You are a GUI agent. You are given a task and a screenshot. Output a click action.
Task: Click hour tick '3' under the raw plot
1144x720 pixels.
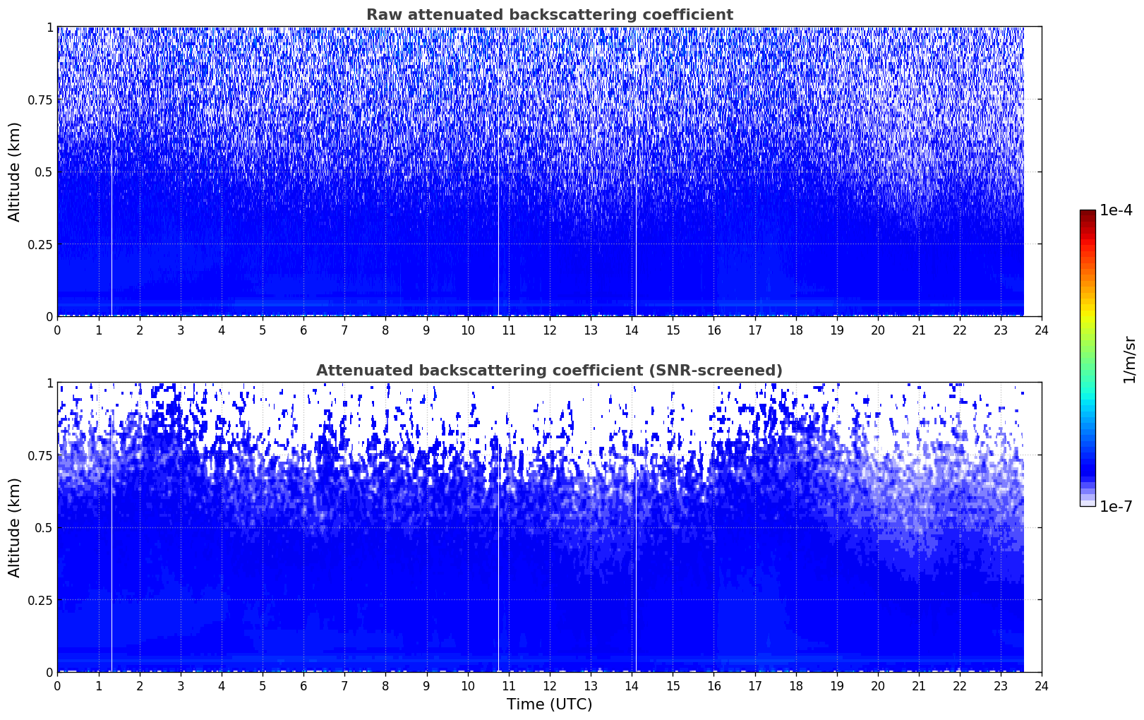coord(181,330)
